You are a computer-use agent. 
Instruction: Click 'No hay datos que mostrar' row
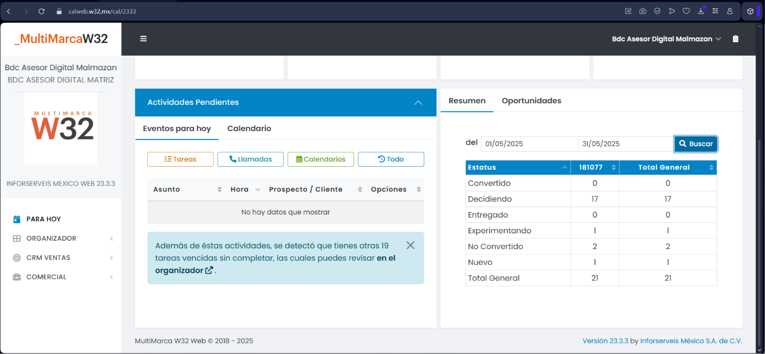285,212
